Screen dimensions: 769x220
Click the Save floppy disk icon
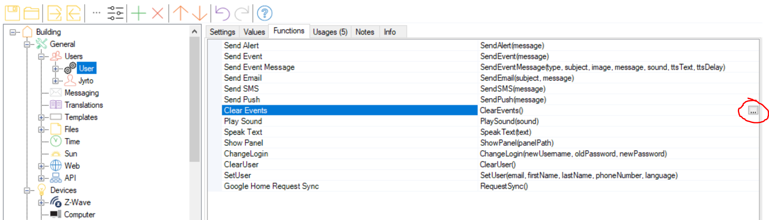point(12,13)
